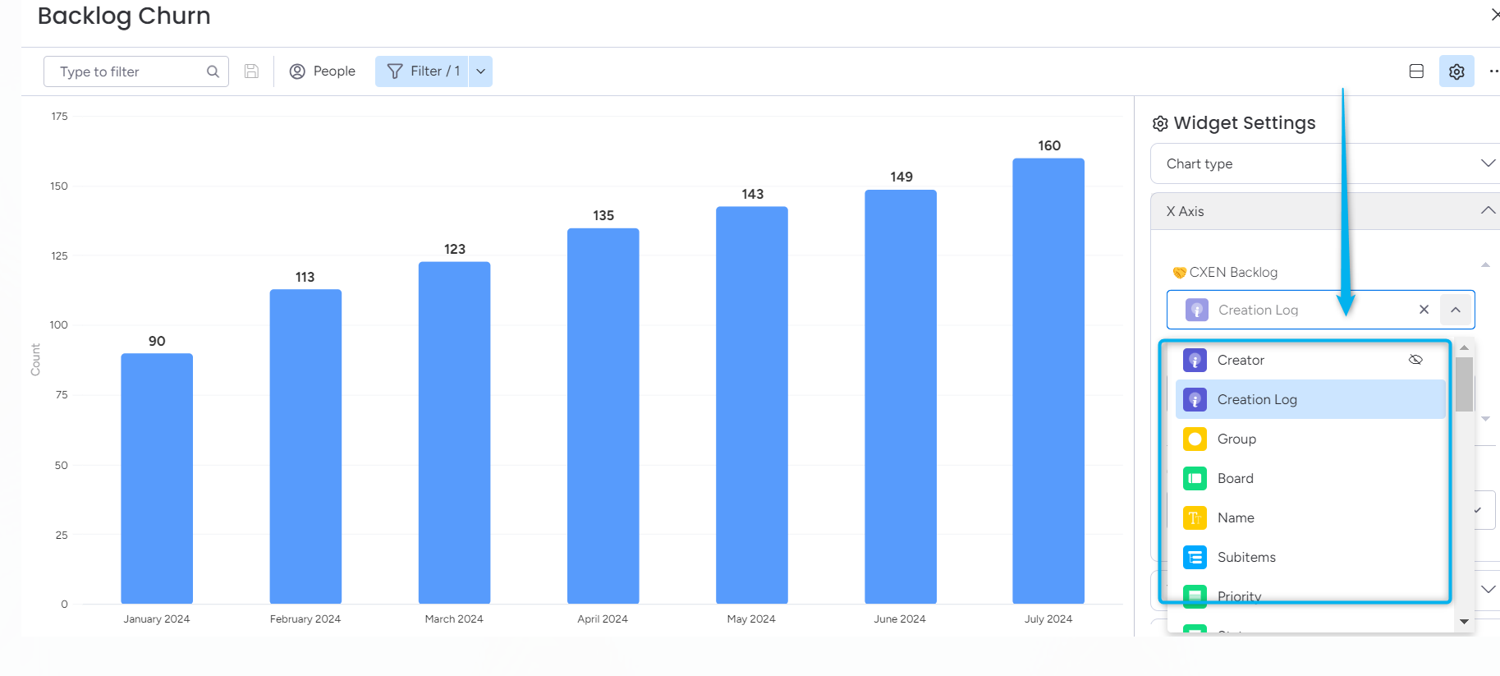Expand the Chart type section
This screenshot has height=676, width=1500.
[1325, 163]
